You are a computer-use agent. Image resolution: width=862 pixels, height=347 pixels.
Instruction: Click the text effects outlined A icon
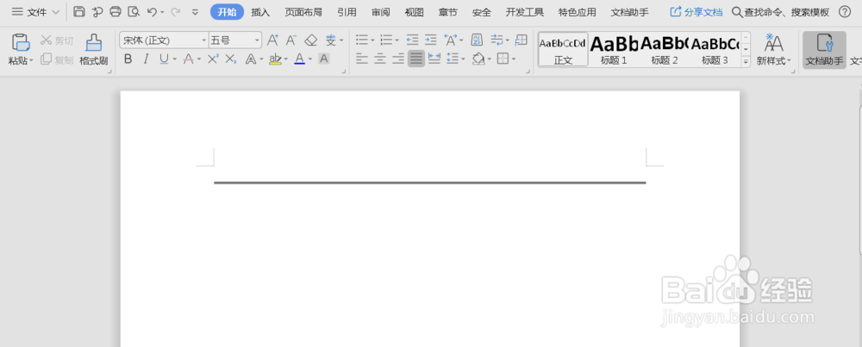(x=251, y=59)
